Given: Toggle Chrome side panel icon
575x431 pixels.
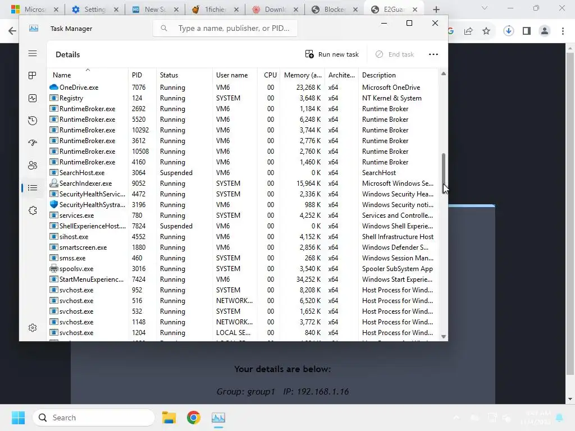Looking at the screenshot, I should 527,31.
